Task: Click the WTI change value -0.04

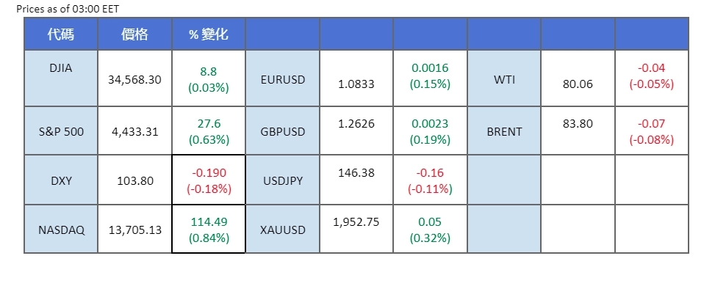Action: tap(651, 68)
